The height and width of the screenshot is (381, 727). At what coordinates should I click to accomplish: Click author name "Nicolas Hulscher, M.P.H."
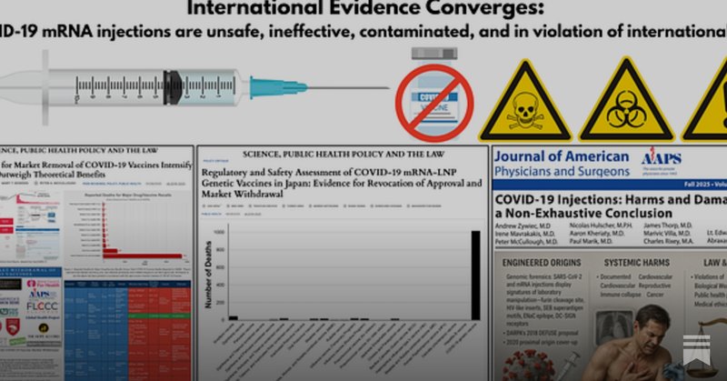tap(601, 226)
